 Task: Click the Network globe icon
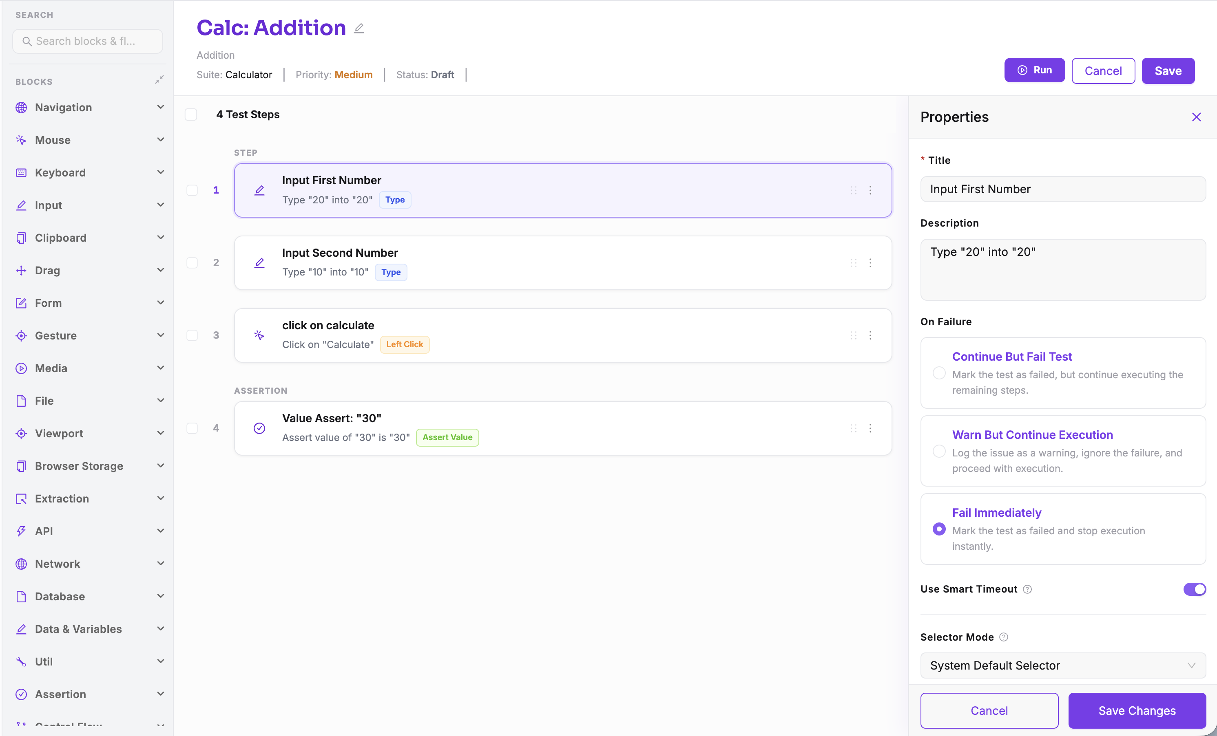pos(21,564)
